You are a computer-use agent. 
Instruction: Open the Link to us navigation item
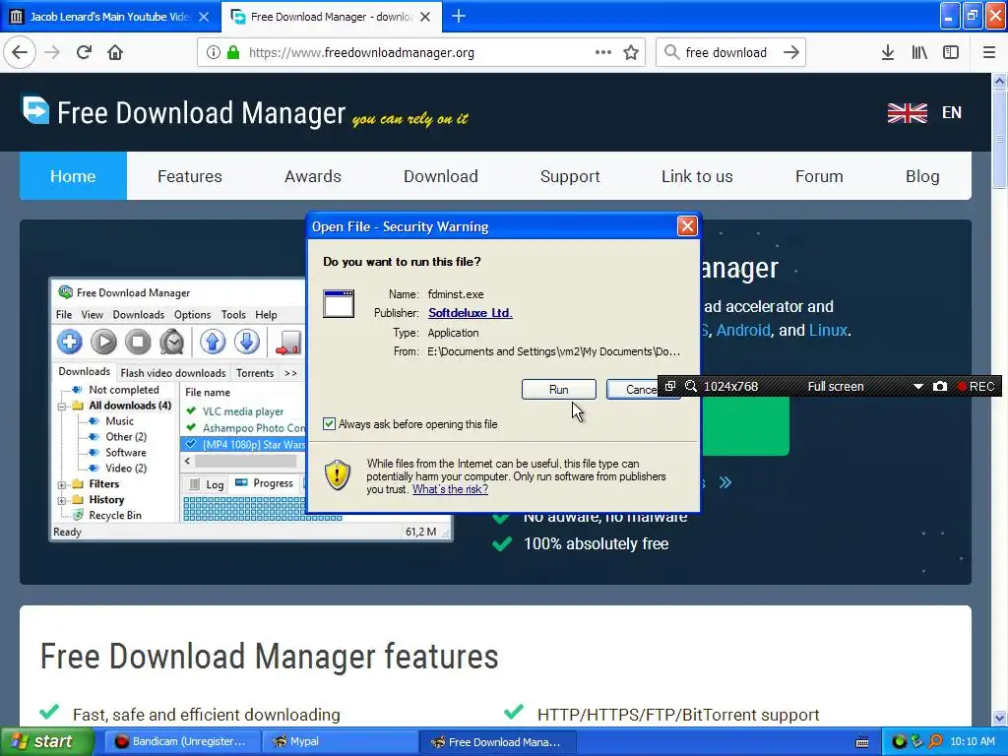click(x=697, y=176)
